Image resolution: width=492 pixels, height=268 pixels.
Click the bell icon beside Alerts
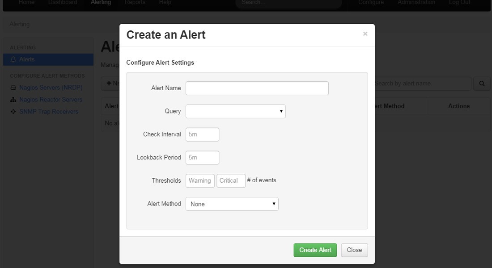13,59
